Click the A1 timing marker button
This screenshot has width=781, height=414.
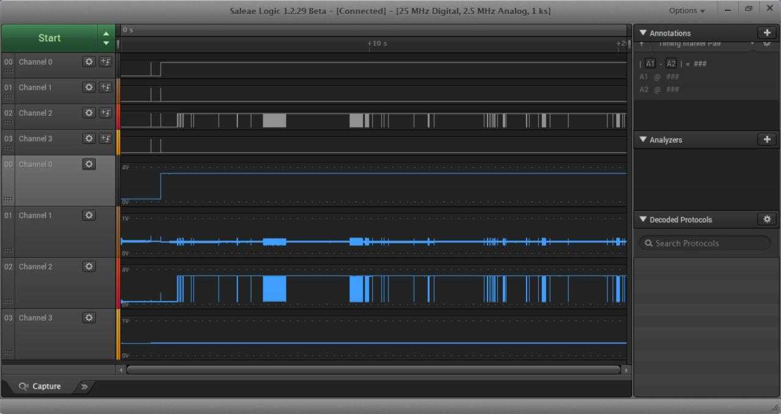pyautogui.click(x=650, y=64)
